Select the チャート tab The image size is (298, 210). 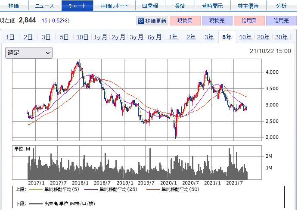pos(77,6)
